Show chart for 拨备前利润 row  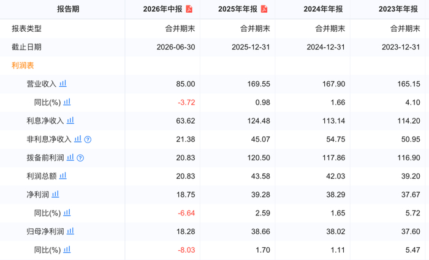pyautogui.click(x=70, y=157)
